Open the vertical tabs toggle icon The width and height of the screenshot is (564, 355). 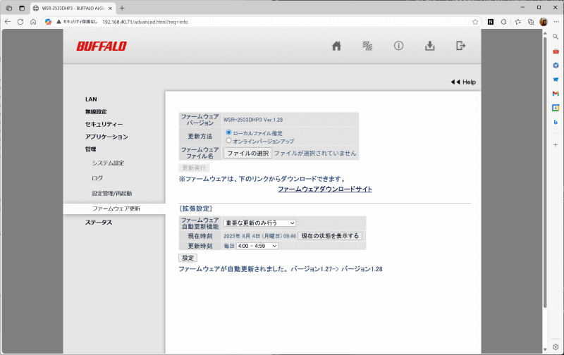22,8
